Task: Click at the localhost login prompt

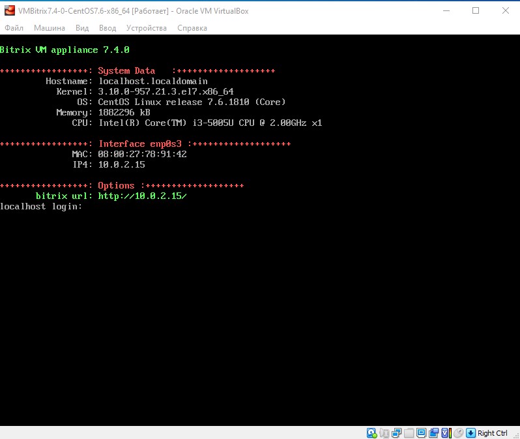Action: (41, 207)
